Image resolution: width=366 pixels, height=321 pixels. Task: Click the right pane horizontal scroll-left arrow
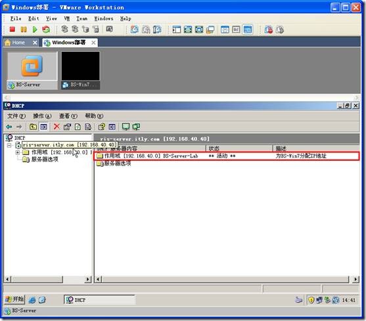(x=98, y=279)
